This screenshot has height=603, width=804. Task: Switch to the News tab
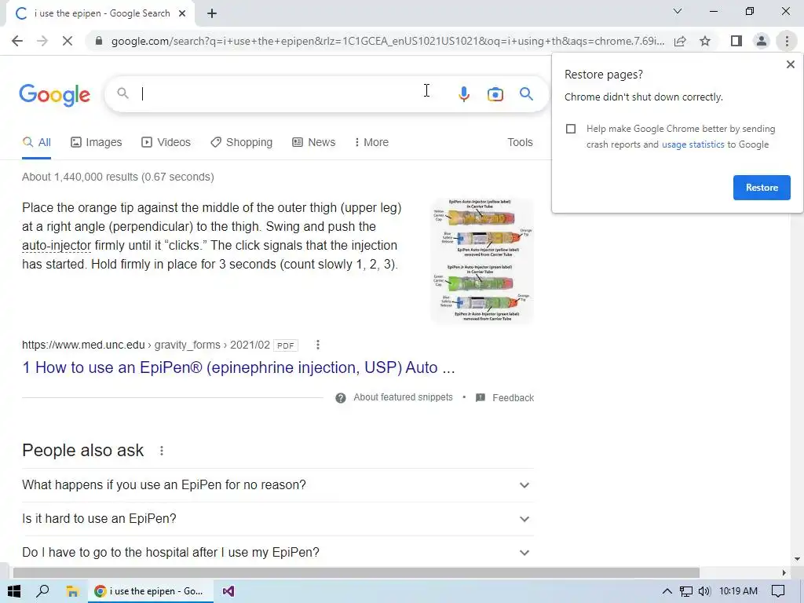tap(314, 143)
